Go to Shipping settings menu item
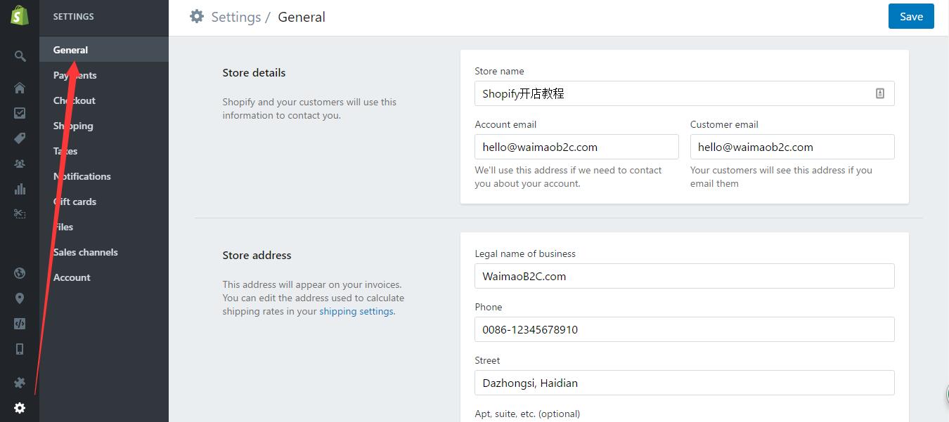The height and width of the screenshot is (422, 949). (104, 126)
